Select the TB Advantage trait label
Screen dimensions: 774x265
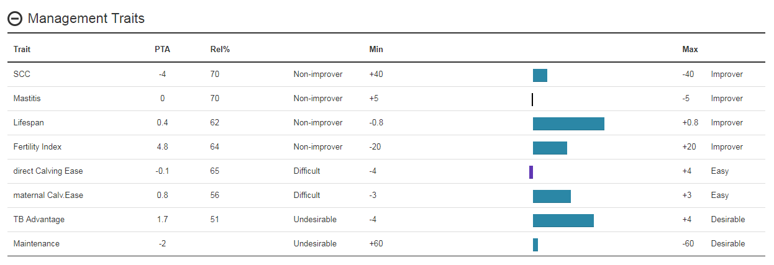39,219
